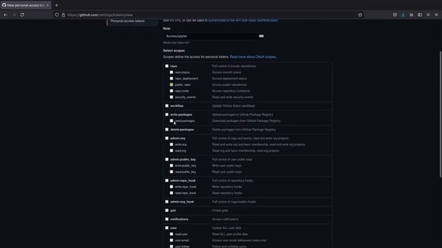Open site info via the padlock icon

coord(64,14)
